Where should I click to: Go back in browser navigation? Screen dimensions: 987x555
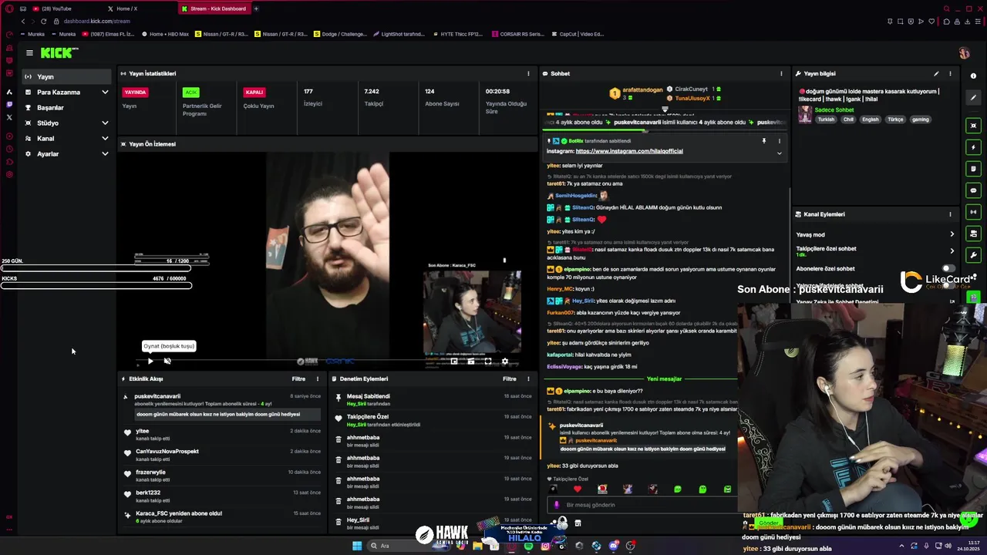click(22, 21)
